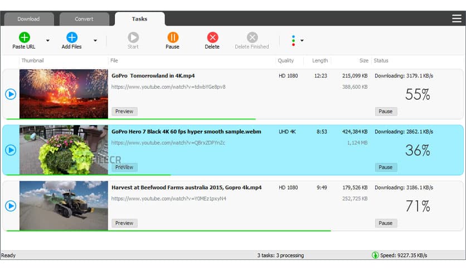The width and height of the screenshot is (466, 270).
Task: Click the GoPro Hero 7 YouTube URL
Action: tap(168, 143)
